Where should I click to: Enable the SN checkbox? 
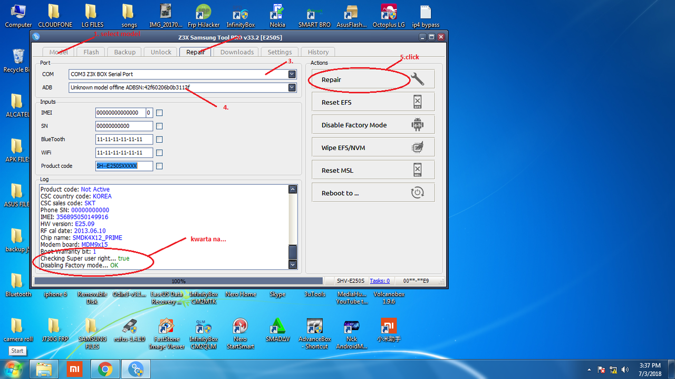pyautogui.click(x=159, y=126)
